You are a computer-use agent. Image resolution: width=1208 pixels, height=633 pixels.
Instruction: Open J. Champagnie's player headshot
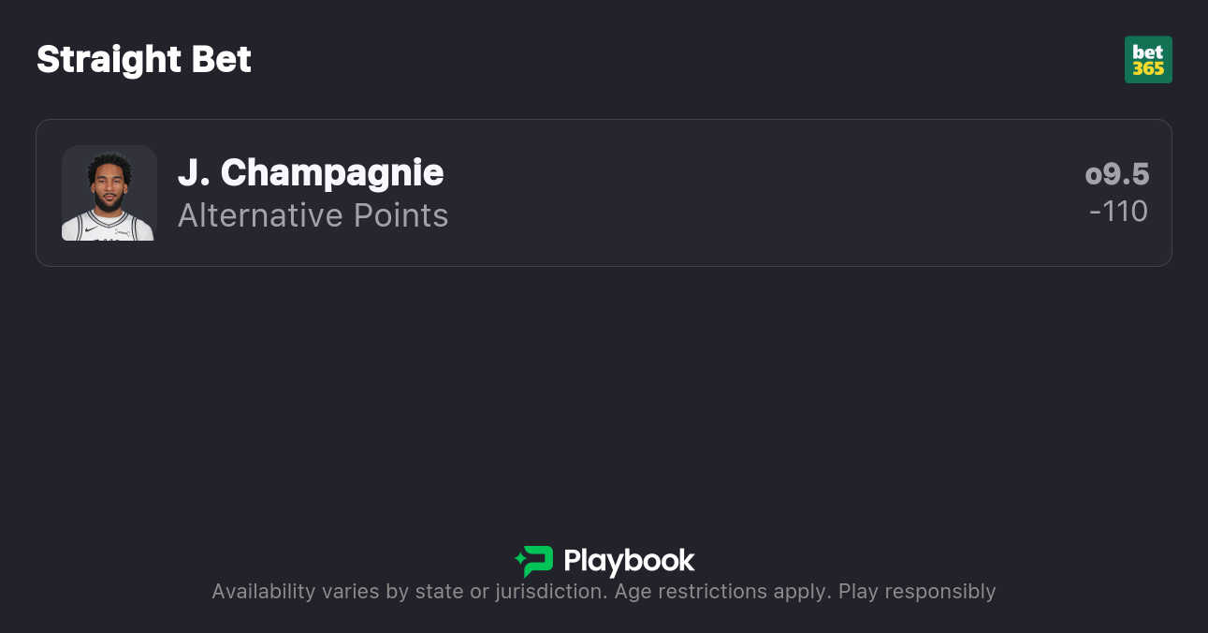coord(109,193)
